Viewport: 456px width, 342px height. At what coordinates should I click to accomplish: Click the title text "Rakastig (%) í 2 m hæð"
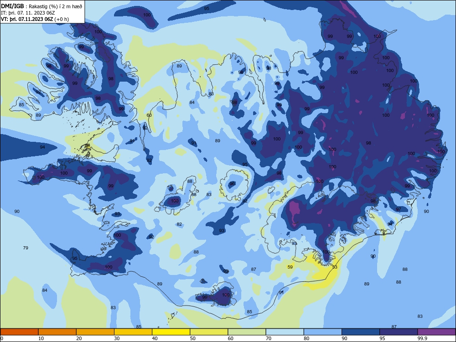[x=55, y=6]
